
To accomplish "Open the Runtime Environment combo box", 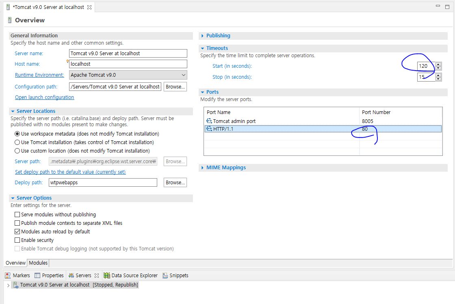I will coord(128,75).
